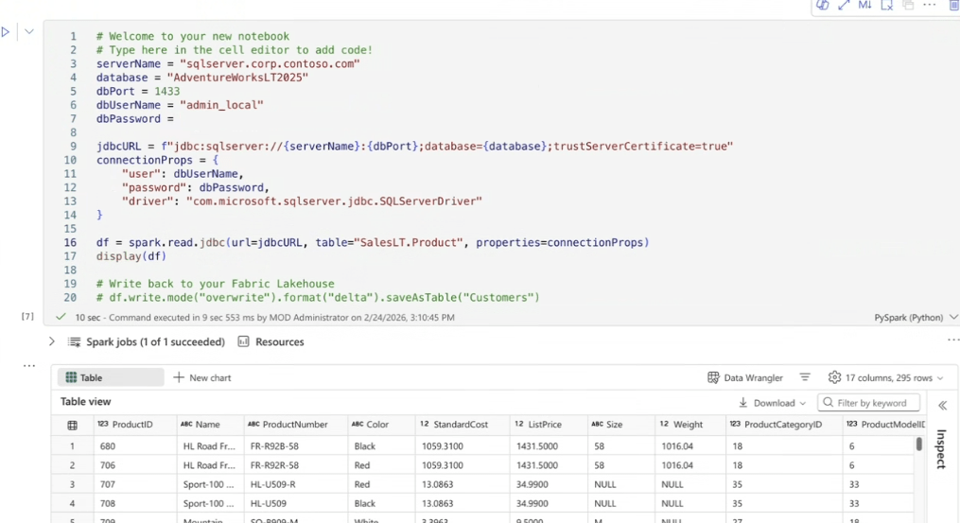Expand the Spark jobs section
The height and width of the screenshot is (523, 960).
52,341
